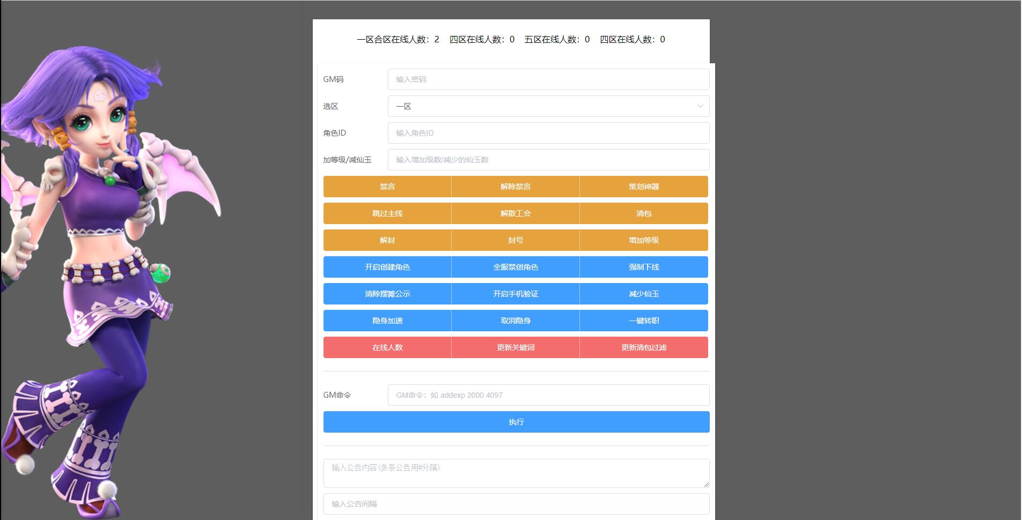The width and height of the screenshot is (1022, 520).
Task: Click the 解封 (unban) button
Action: click(387, 240)
